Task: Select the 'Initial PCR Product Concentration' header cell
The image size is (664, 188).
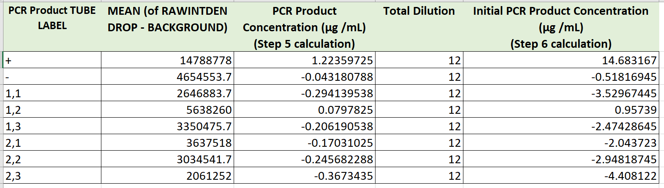Action: pyautogui.click(x=560, y=27)
